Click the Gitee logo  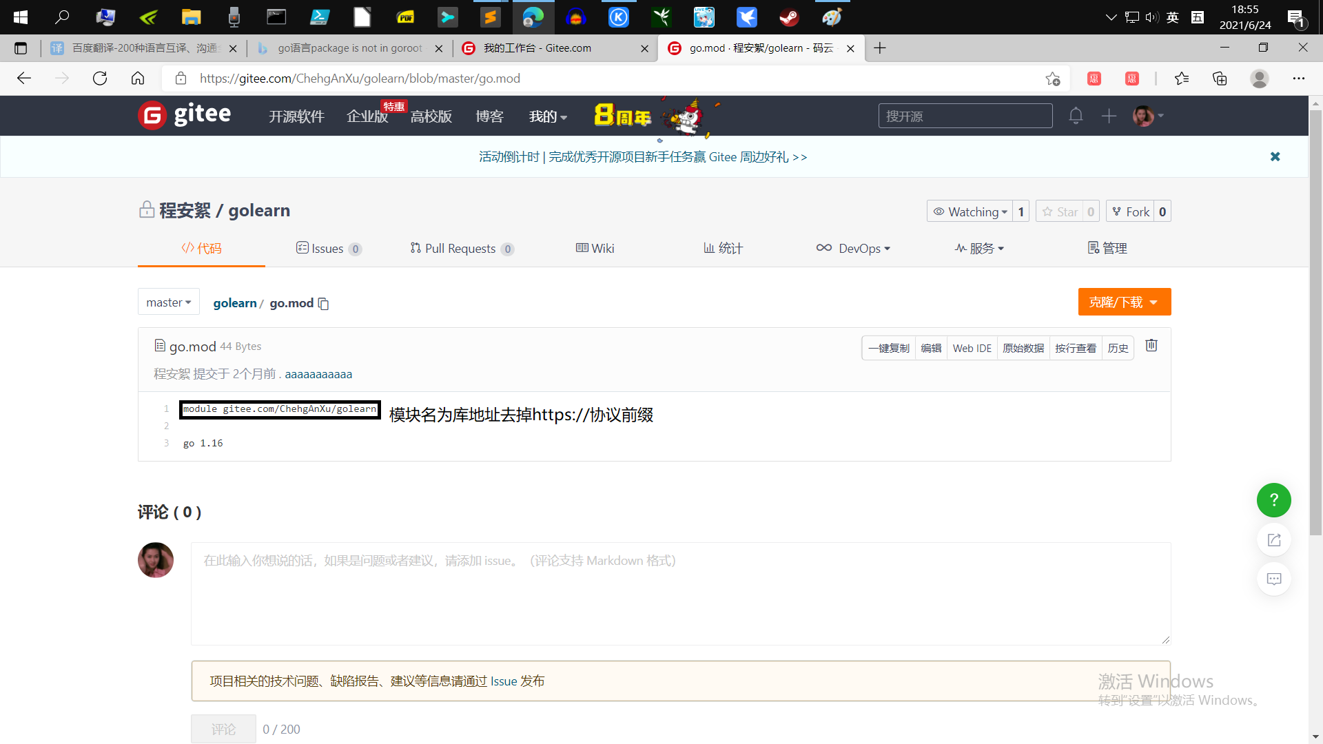[185, 115]
